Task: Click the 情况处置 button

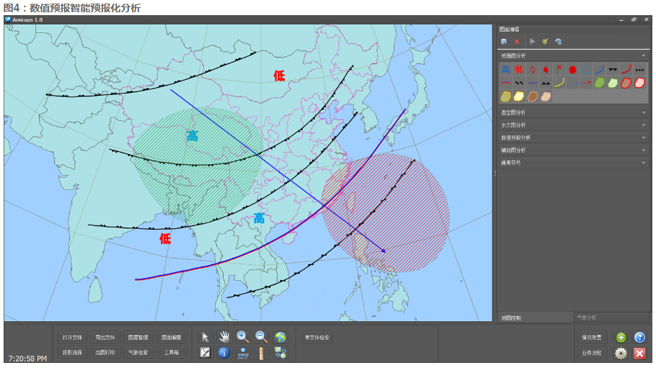Action: pyautogui.click(x=591, y=337)
